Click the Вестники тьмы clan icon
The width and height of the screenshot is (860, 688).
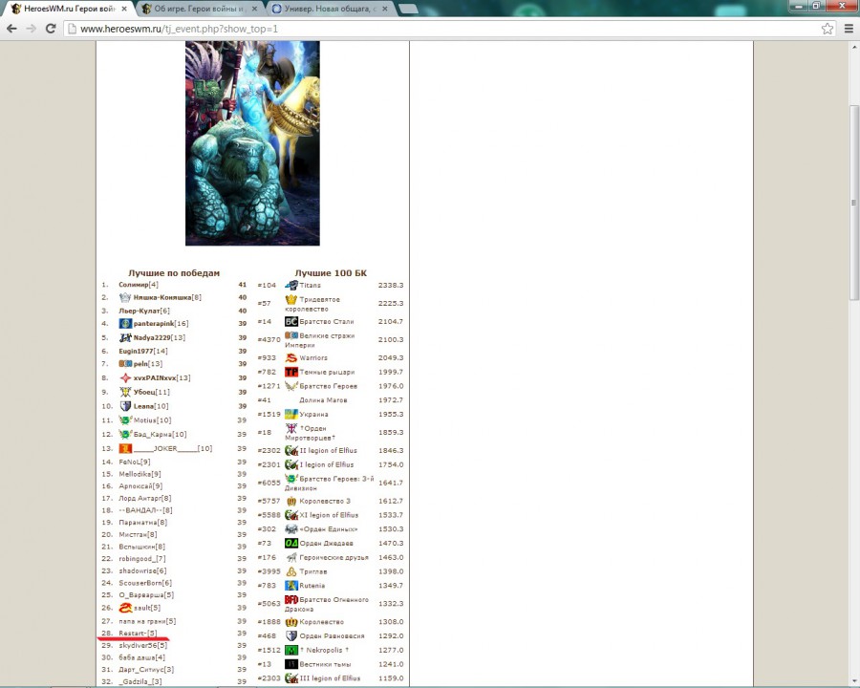point(291,664)
